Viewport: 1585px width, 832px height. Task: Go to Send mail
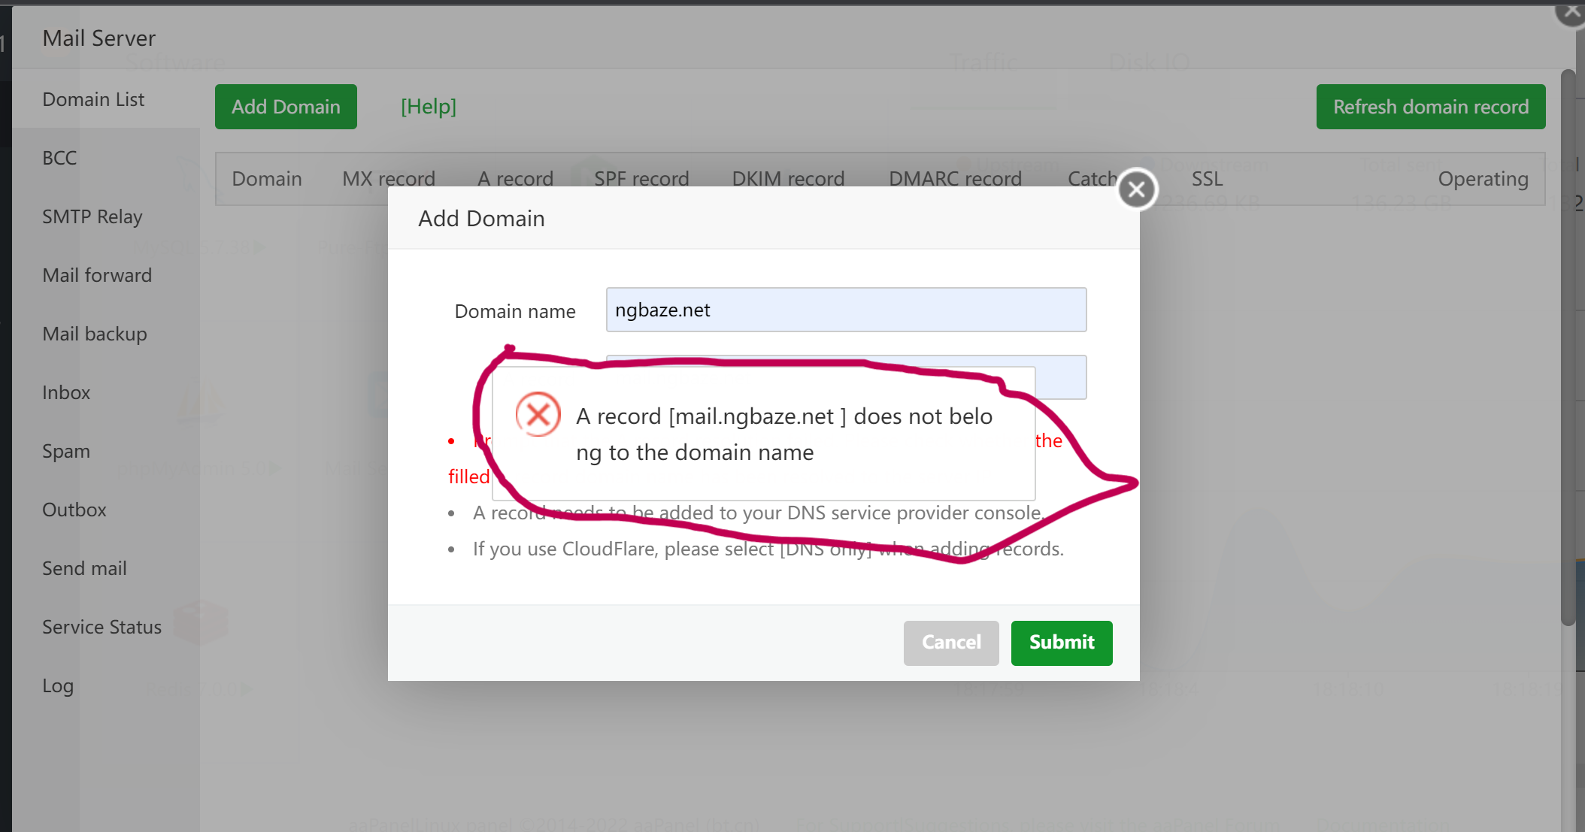pyautogui.click(x=84, y=568)
